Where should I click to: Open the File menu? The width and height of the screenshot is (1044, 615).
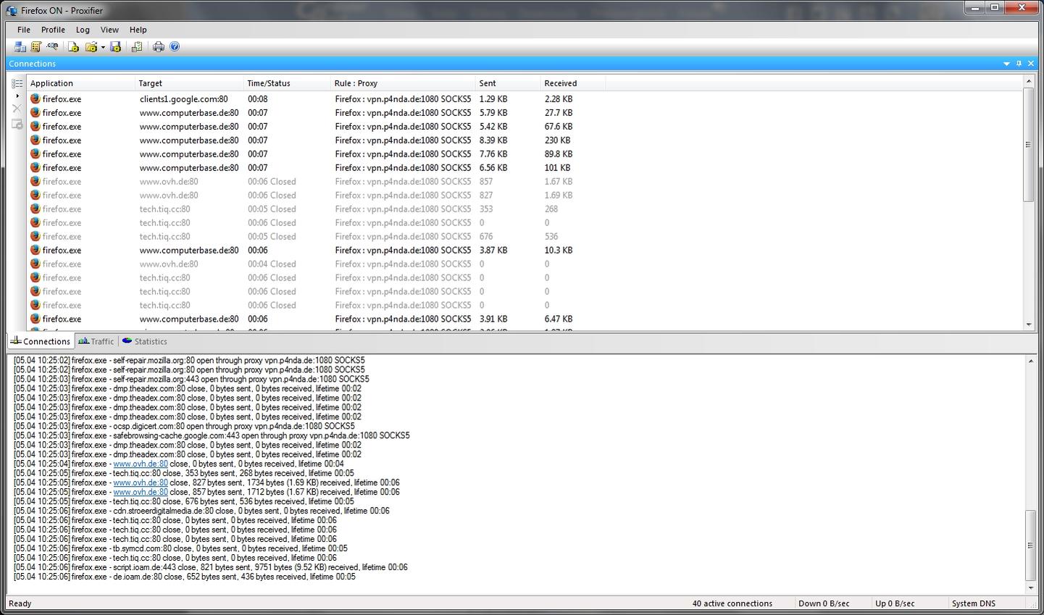coord(24,30)
